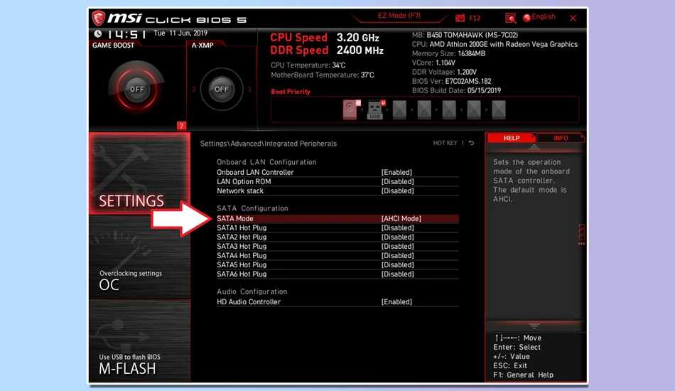The image size is (675, 391).
Task: Open the red question mark help icon
Action: (181, 126)
